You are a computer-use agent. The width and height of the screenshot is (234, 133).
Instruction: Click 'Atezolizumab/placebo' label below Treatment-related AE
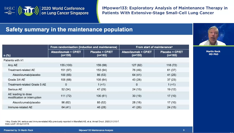click(26, 75)
